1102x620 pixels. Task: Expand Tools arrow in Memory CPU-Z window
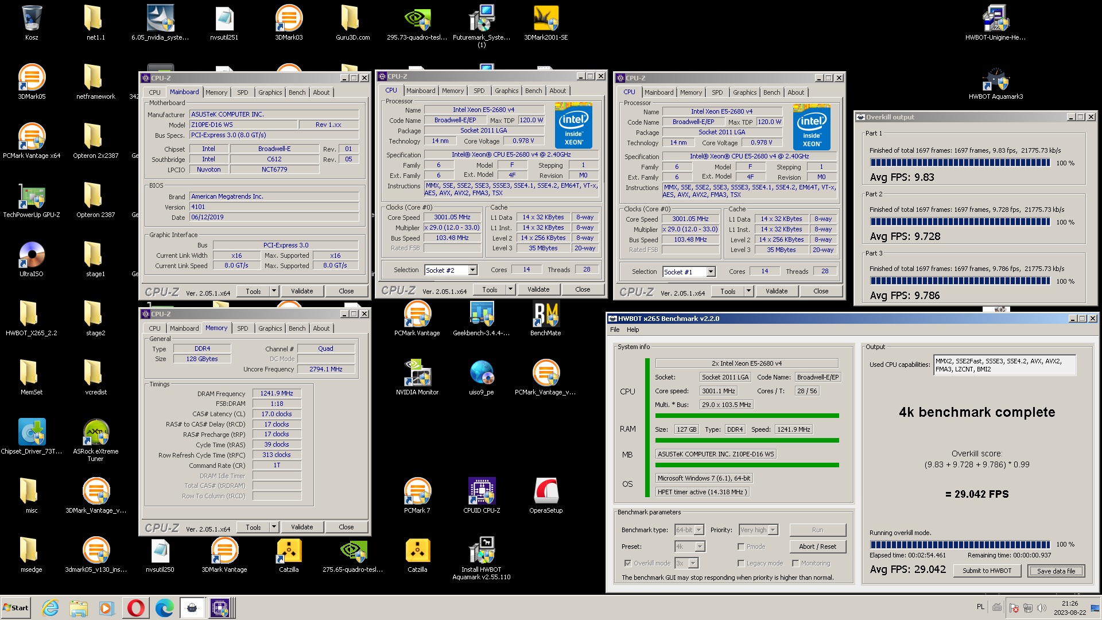click(x=274, y=527)
